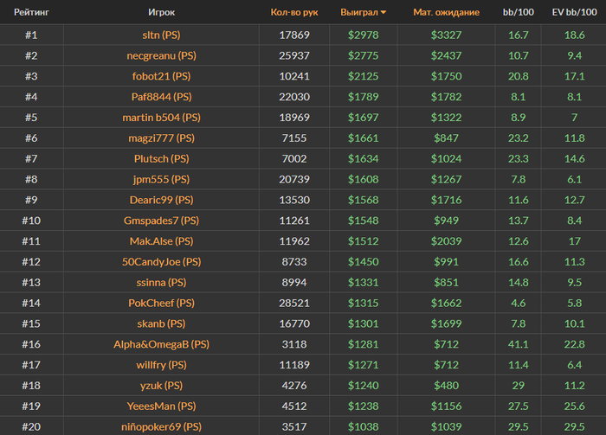Screen dimensions: 606x435
Task: Click the Игрок column header
Action: click(161, 13)
